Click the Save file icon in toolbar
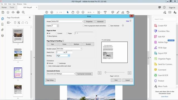Screen dimensions: 178x100 coord(3,12)
